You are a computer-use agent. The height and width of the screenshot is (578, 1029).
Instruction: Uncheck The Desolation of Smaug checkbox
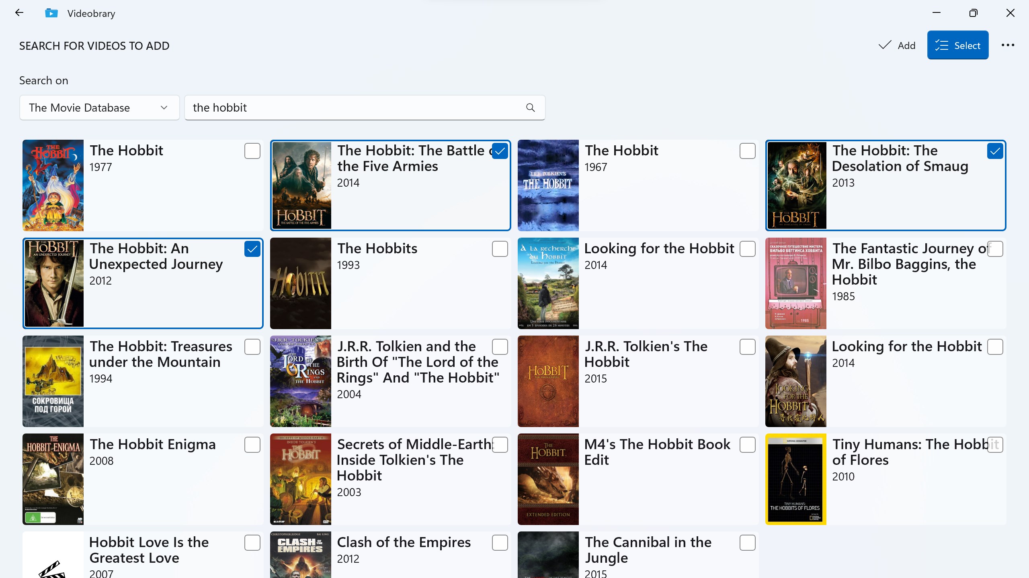point(994,151)
